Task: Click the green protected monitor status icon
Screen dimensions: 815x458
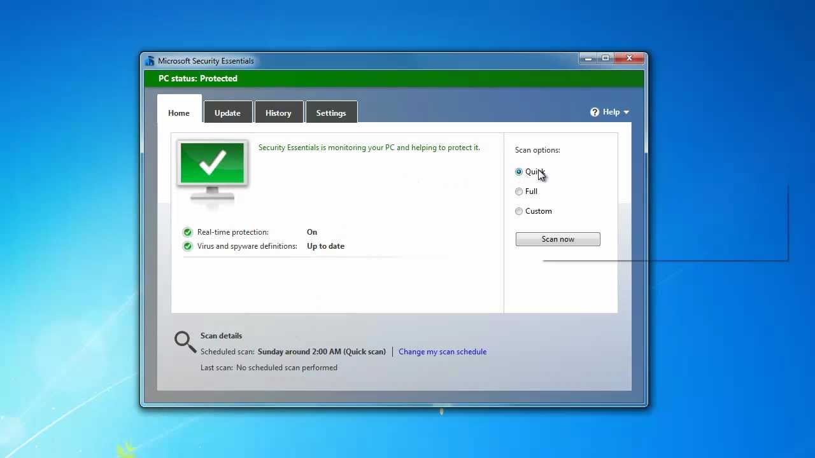Action: pos(213,170)
